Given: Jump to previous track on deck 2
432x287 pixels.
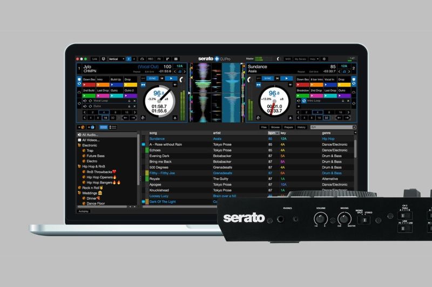Looking at the screenshot, I should tap(277, 78).
